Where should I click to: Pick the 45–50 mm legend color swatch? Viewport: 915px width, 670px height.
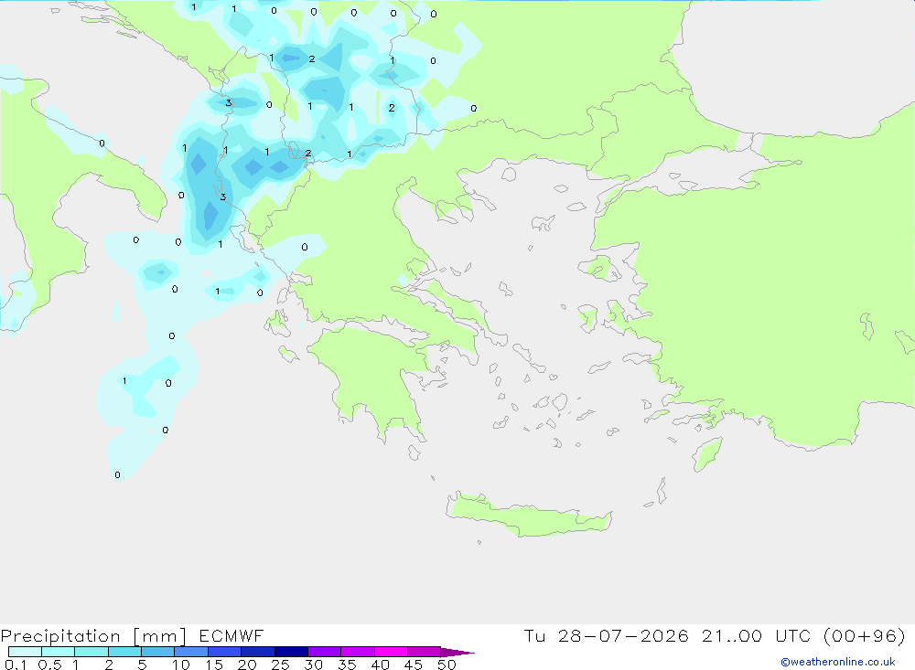(x=424, y=652)
